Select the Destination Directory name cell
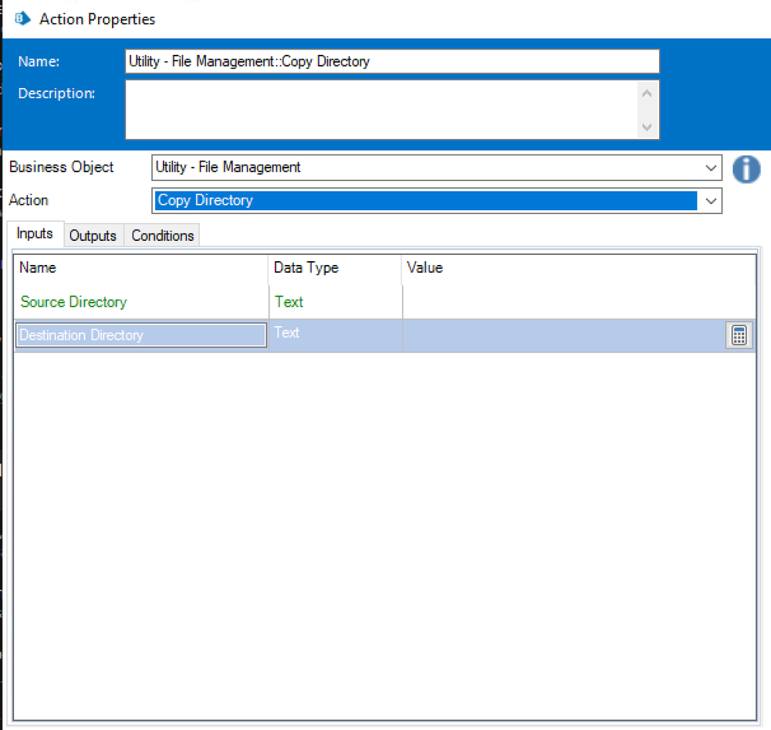The width and height of the screenshot is (771, 730). click(141, 335)
